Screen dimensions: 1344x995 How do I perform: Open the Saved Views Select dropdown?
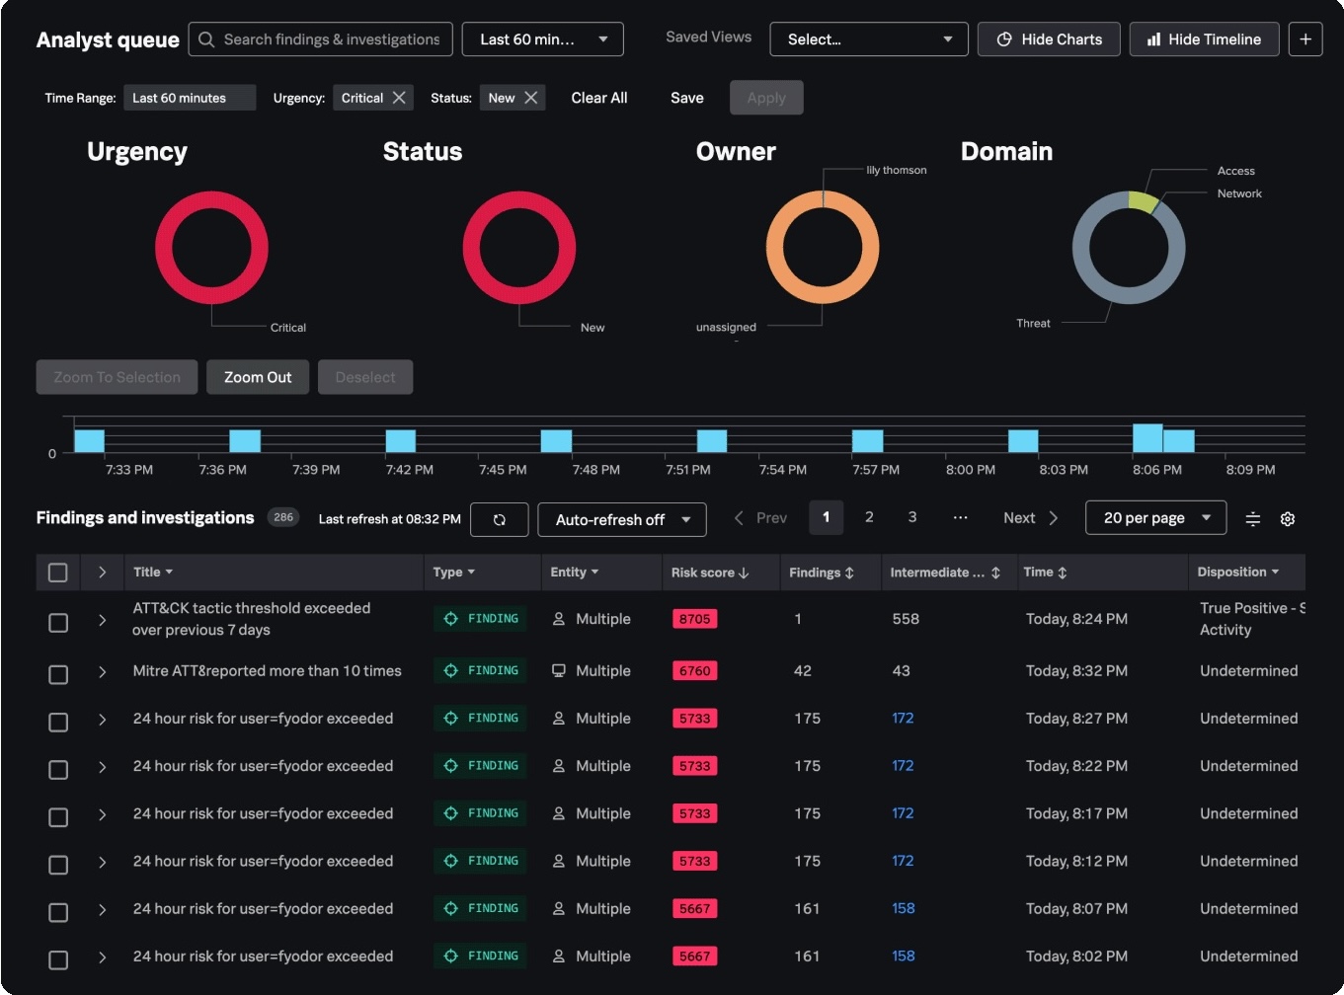pyautogui.click(x=868, y=39)
